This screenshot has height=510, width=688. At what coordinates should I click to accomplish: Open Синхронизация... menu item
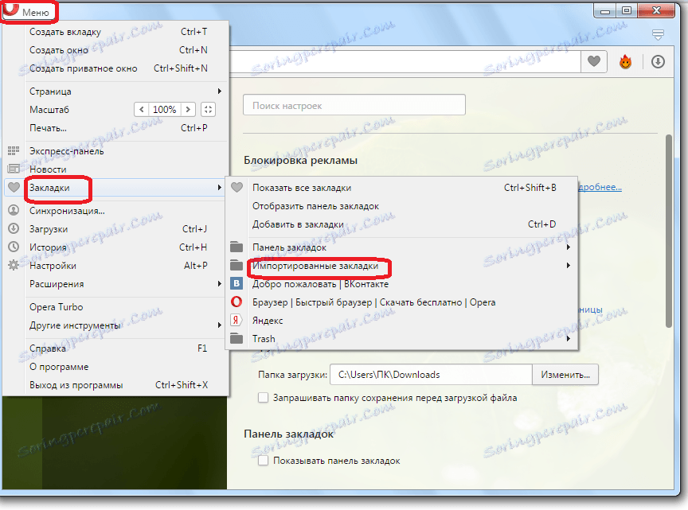pos(115,211)
